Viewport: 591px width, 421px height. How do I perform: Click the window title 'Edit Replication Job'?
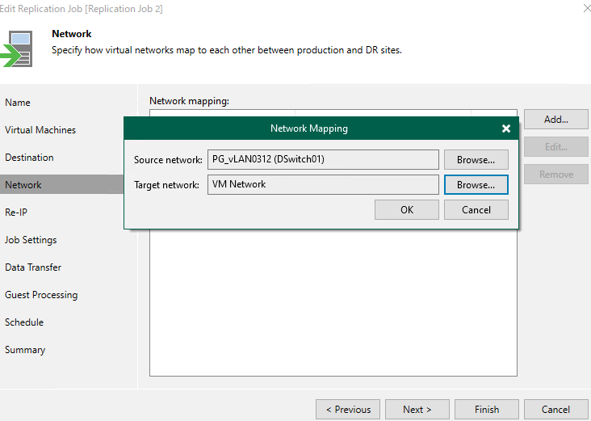pos(82,9)
